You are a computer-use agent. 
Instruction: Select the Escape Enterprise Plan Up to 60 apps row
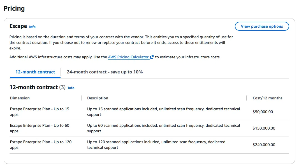tap(40, 128)
